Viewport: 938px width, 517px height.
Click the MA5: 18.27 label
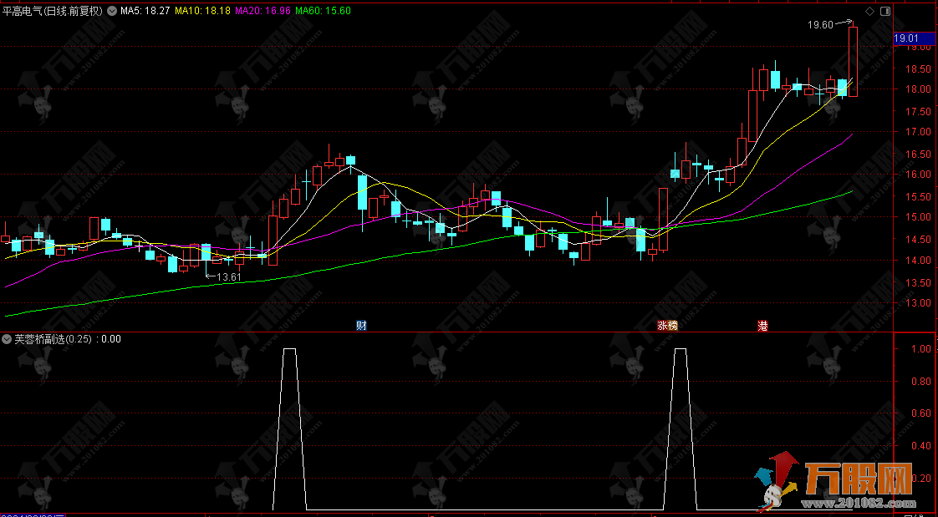coord(145,11)
